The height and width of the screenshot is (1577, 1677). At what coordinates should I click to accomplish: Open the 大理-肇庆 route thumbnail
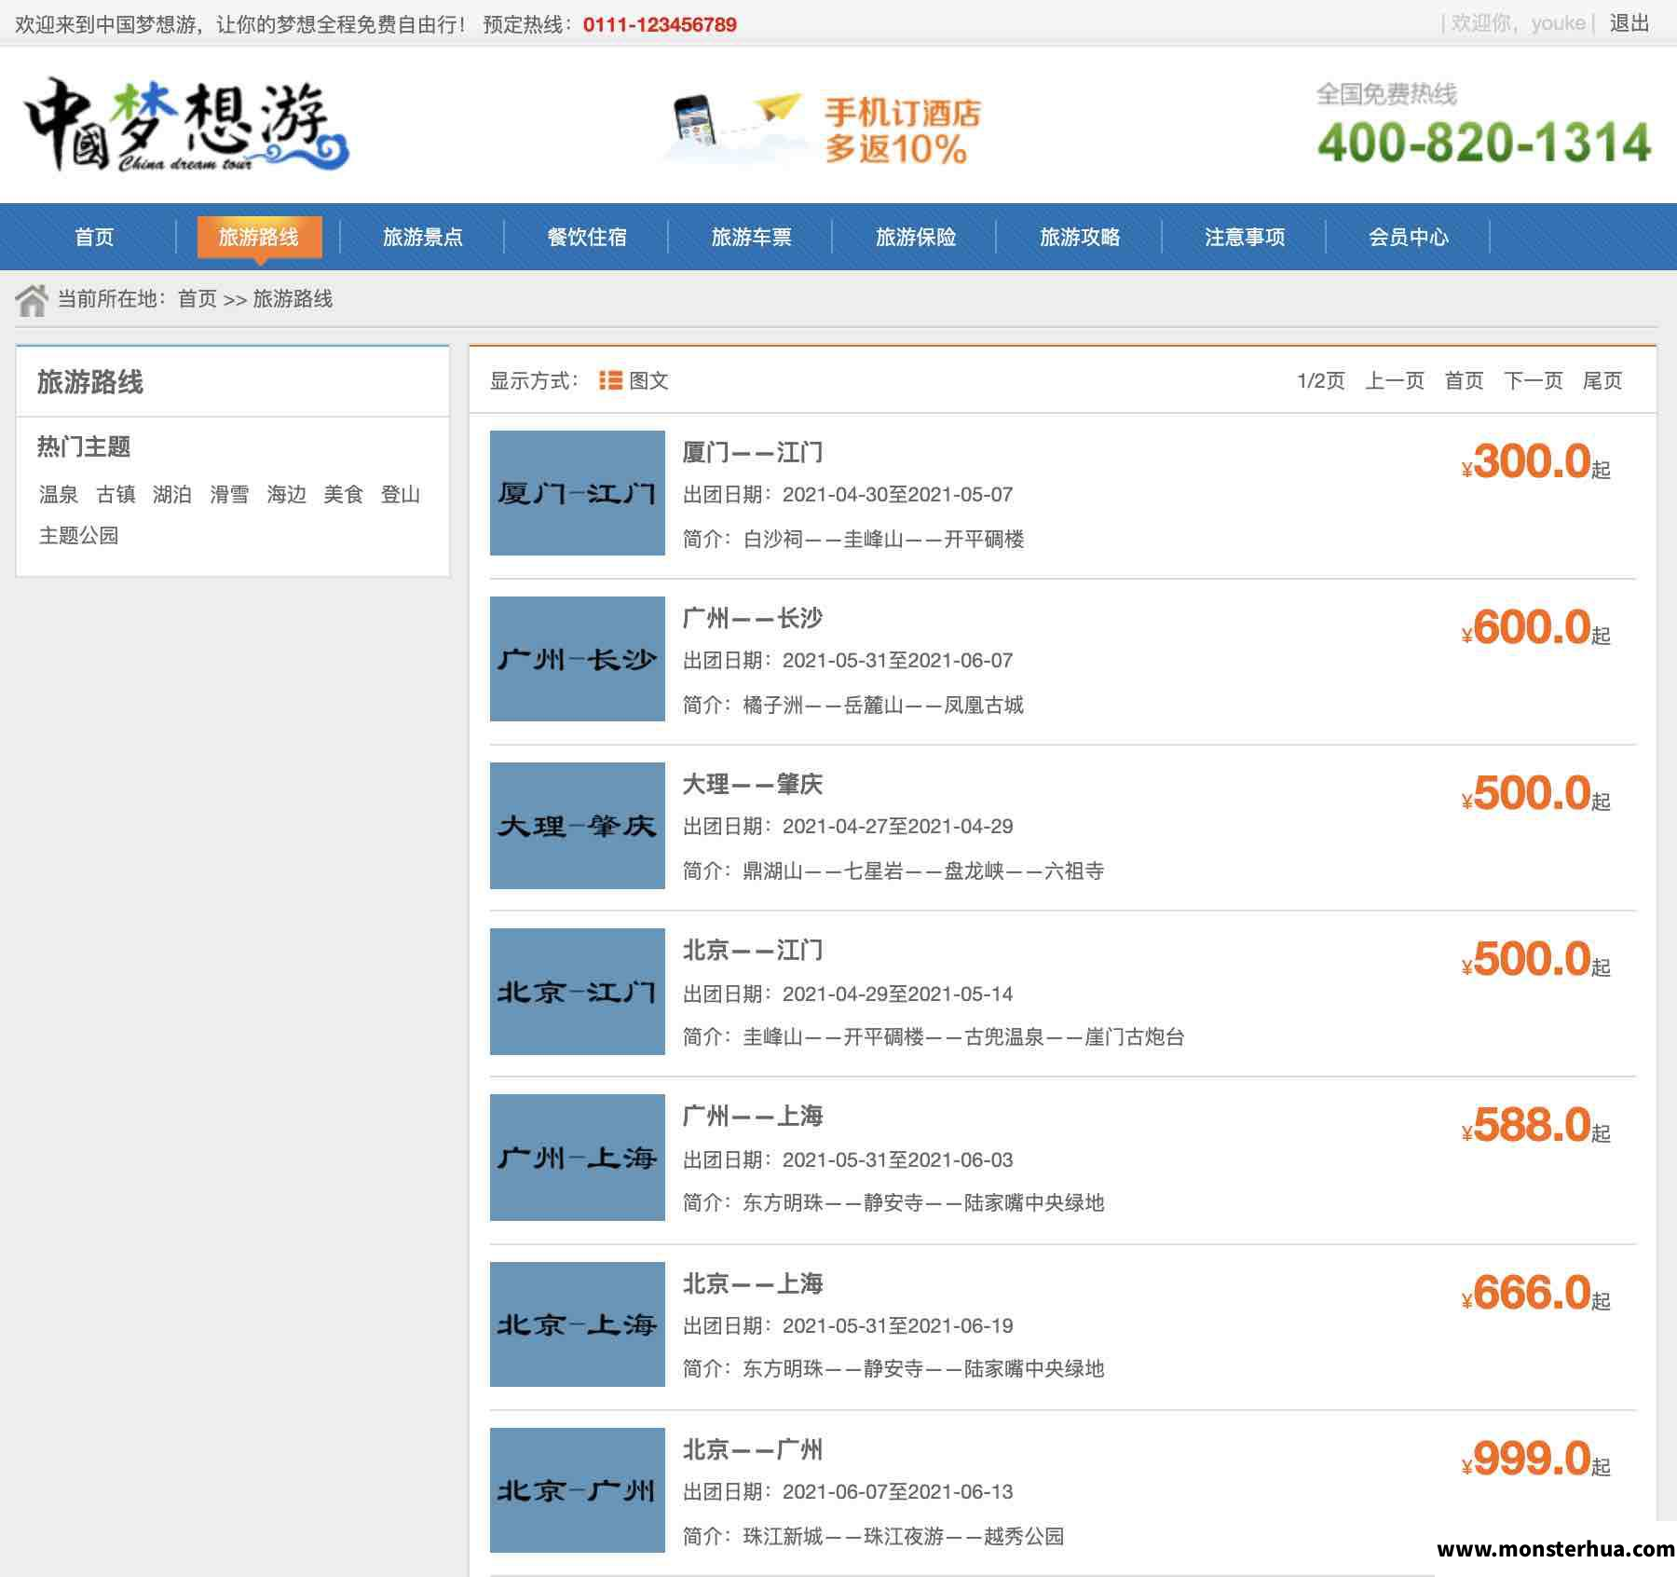pos(578,826)
